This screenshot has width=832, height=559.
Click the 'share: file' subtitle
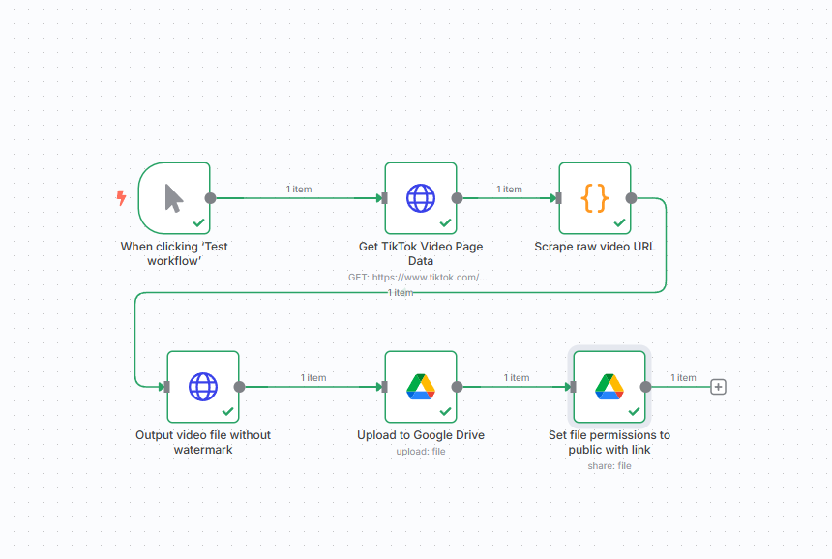609,465
